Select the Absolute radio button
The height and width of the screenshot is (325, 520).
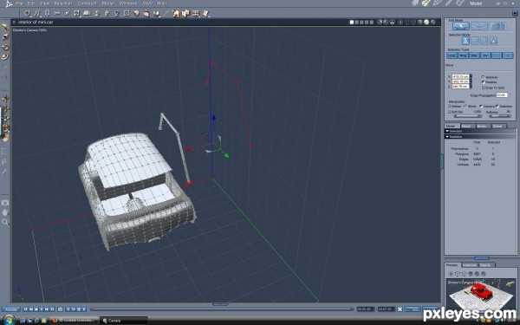click(x=484, y=77)
